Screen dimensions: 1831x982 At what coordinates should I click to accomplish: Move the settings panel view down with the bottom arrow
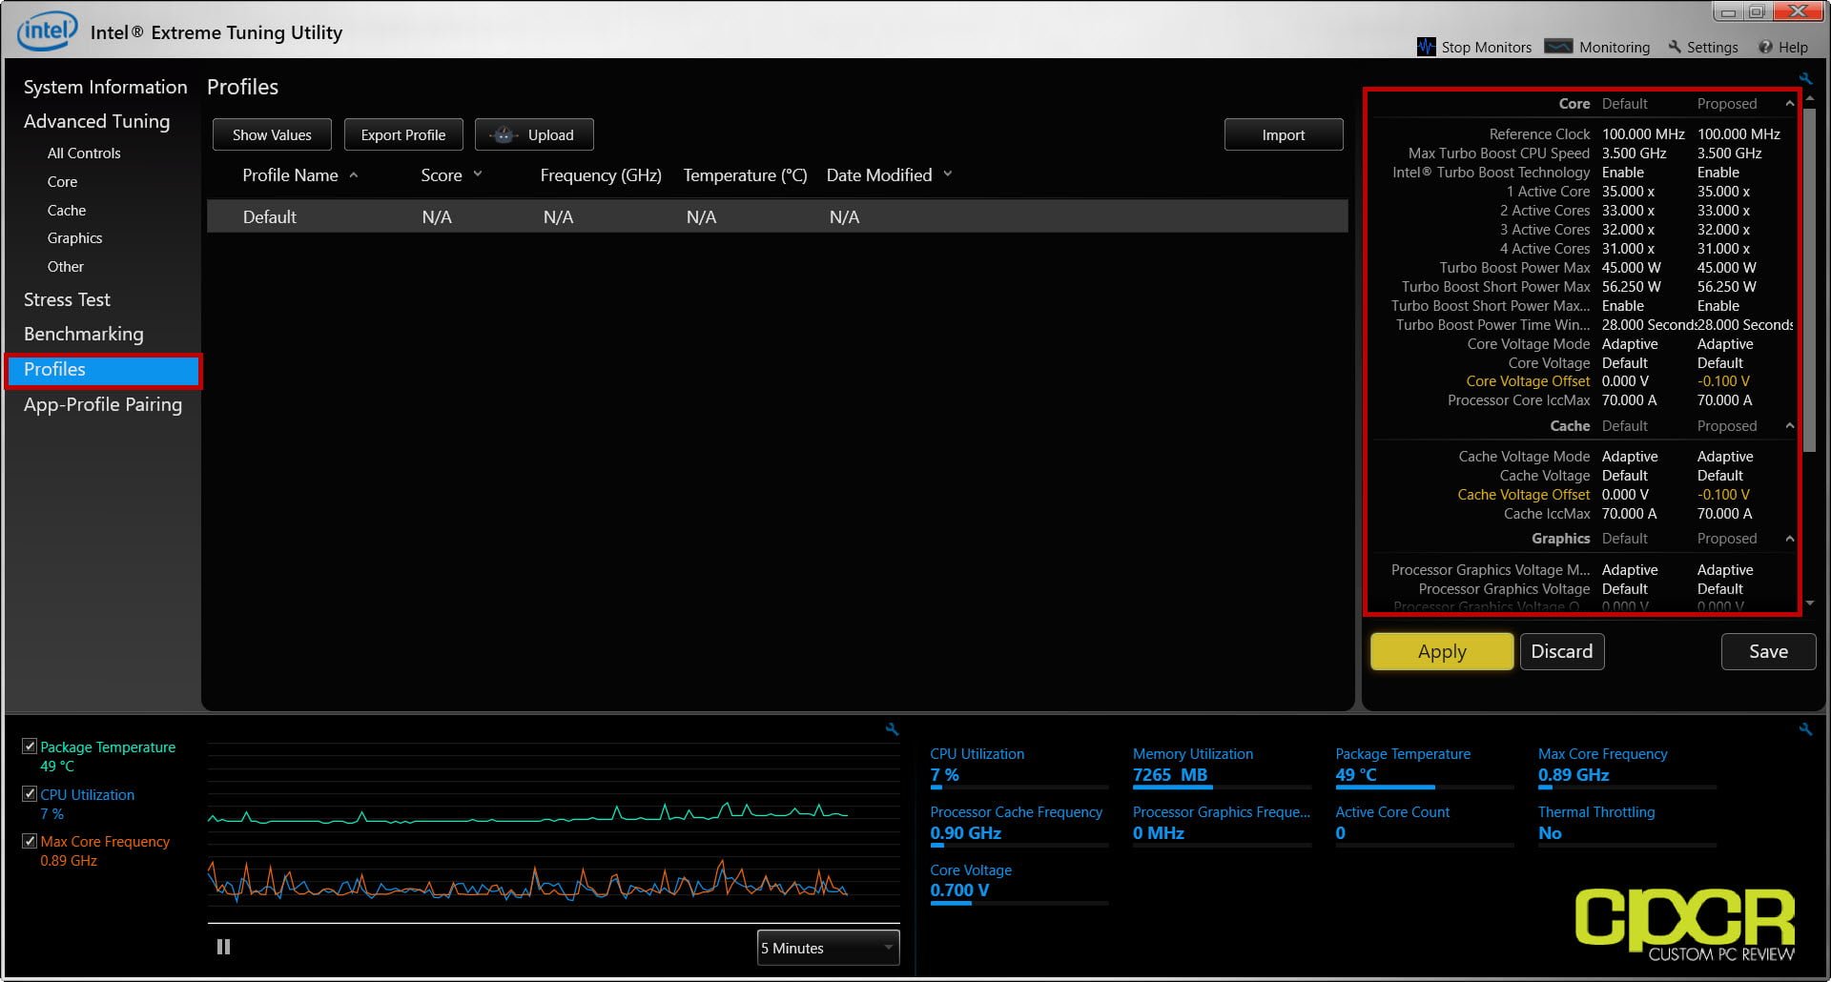point(1810,604)
